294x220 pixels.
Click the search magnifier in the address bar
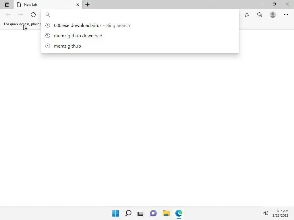click(x=48, y=15)
